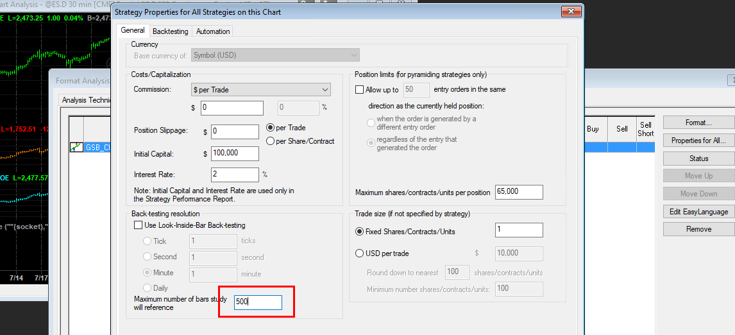Click the Format... button
This screenshot has width=735, height=335.
pos(698,123)
